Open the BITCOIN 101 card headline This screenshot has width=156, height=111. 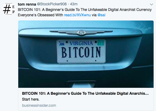tap(85, 93)
